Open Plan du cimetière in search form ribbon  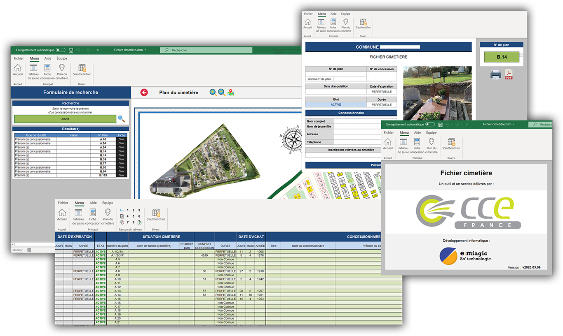click(x=62, y=72)
